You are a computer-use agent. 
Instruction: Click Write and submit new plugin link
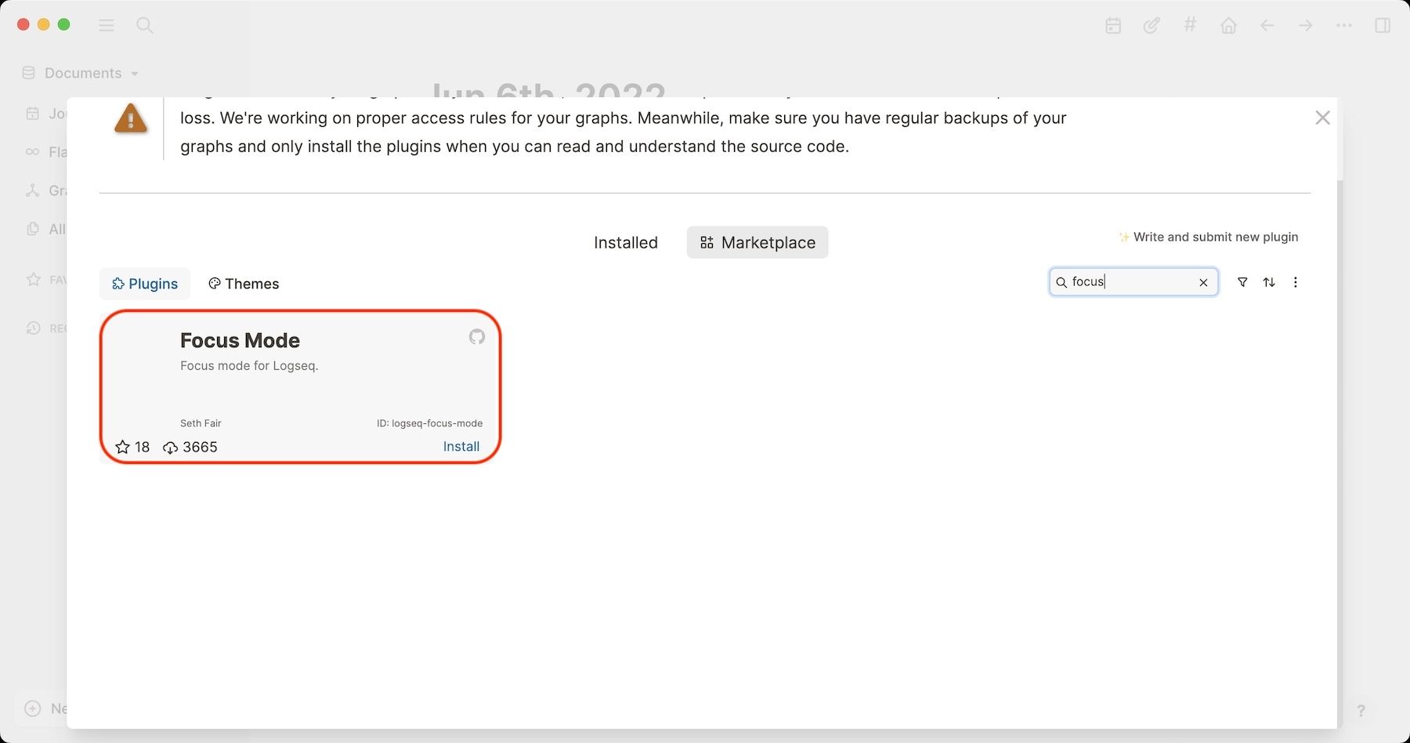pyautogui.click(x=1215, y=237)
